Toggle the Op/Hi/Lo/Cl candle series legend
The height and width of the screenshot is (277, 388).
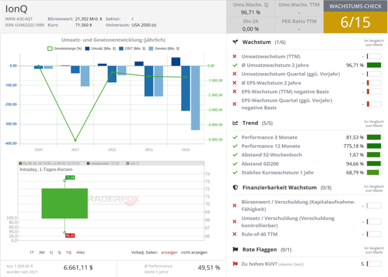coord(49,163)
